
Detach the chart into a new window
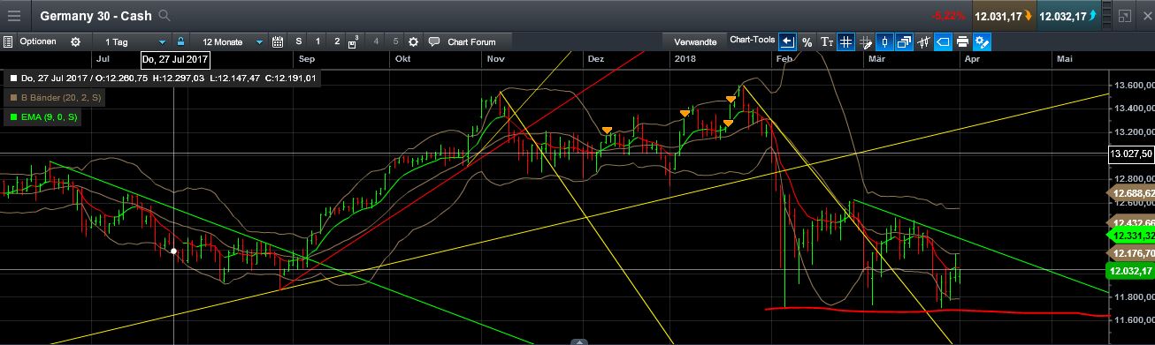(1124, 16)
